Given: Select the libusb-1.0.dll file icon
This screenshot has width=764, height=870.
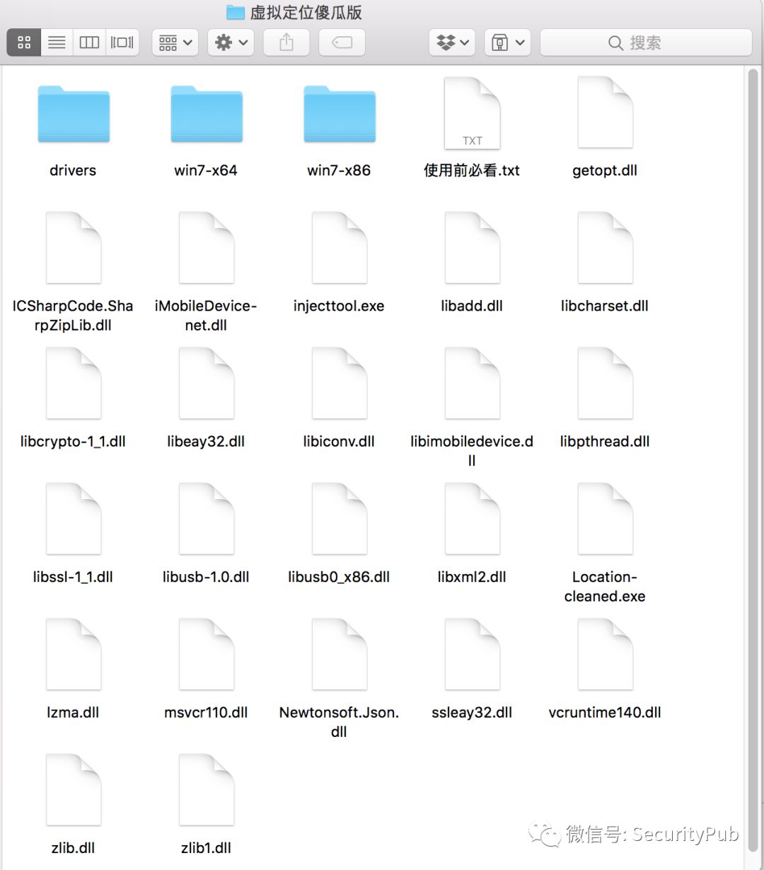Looking at the screenshot, I should (x=207, y=520).
